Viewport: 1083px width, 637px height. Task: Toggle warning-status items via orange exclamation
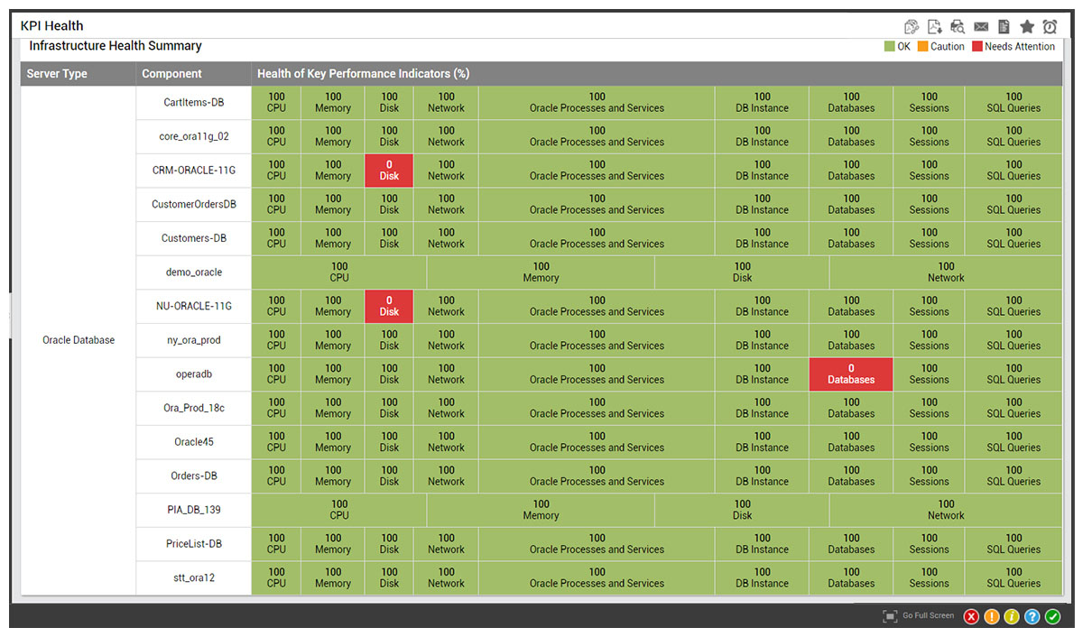click(992, 616)
